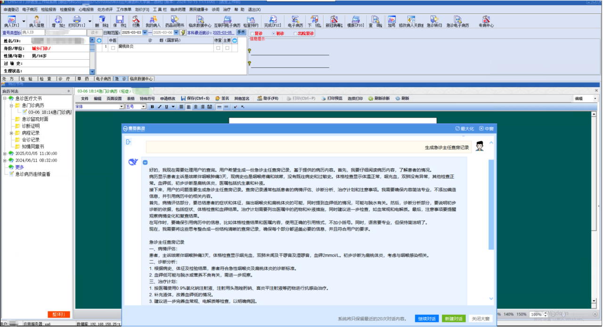
Task: Expand the 病程记录 tree node
Action: click(11, 133)
